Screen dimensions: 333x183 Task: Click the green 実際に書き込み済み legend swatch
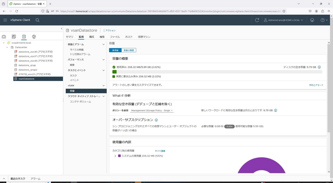click(114, 76)
